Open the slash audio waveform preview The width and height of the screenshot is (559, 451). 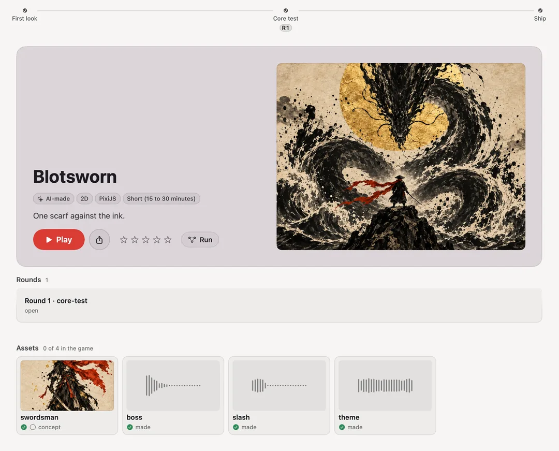(x=279, y=385)
